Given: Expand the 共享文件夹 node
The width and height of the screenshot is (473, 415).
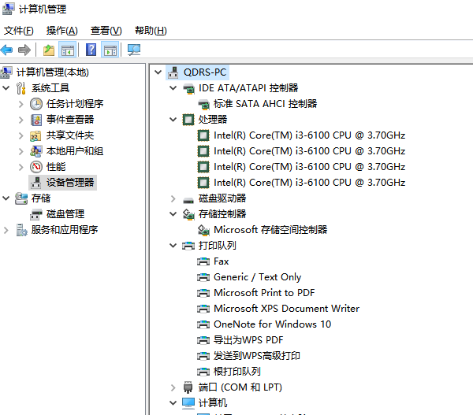Looking at the screenshot, I should point(20,135).
